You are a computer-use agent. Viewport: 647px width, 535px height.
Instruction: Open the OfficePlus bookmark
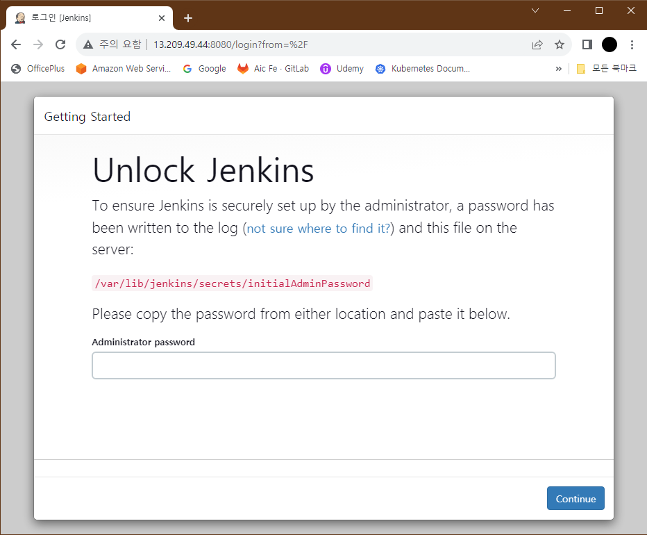[38, 69]
